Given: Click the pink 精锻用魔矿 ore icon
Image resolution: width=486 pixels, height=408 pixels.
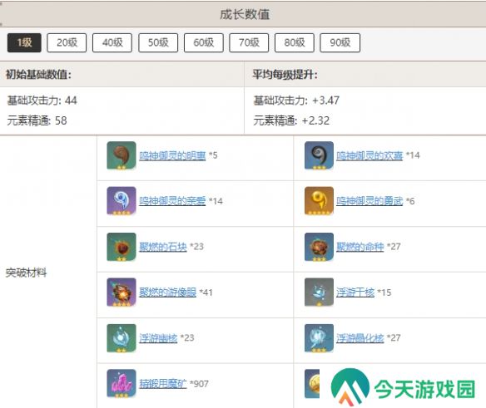Looking at the screenshot, I should point(121,383).
